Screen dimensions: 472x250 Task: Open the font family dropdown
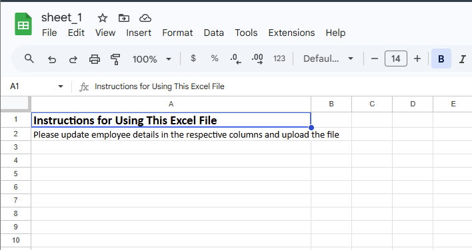pyautogui.click(x=328, y=59)
